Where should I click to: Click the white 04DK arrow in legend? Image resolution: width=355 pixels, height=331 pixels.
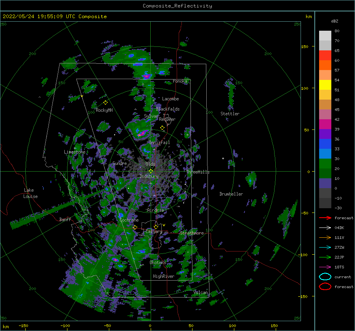click(x=325, y=228)
